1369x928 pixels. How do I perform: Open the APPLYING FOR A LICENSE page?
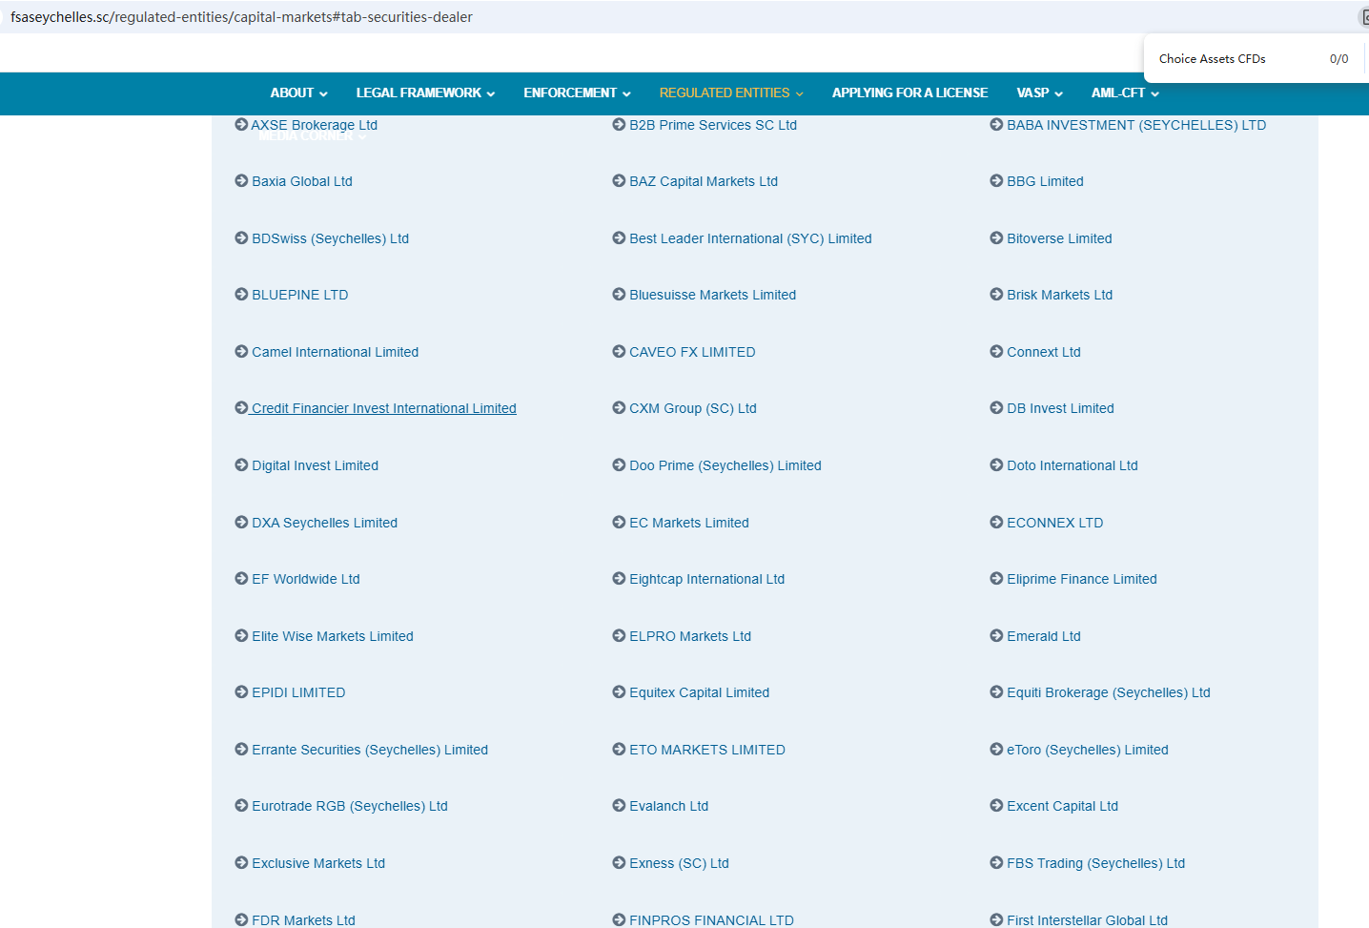tap(909, 93)
